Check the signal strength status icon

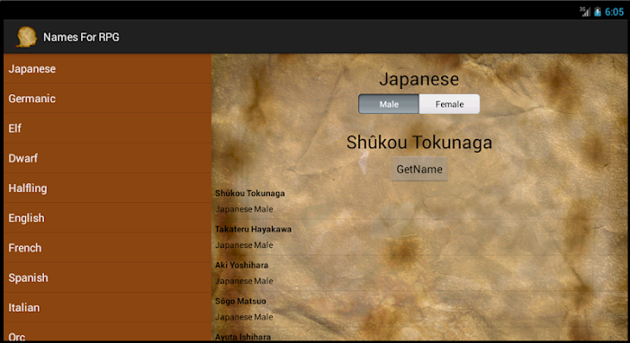(585, 12)
